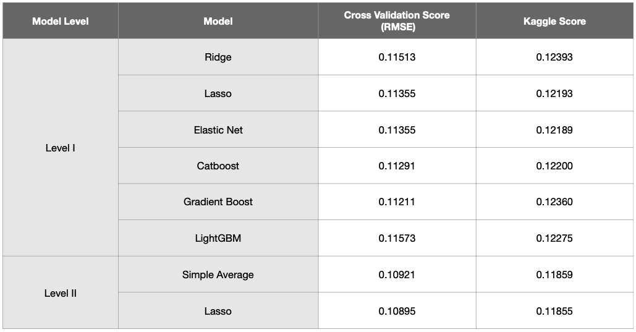Select the Kaggle Score column header
Viewport: 636px width, 332px height.
pos(554,21)
